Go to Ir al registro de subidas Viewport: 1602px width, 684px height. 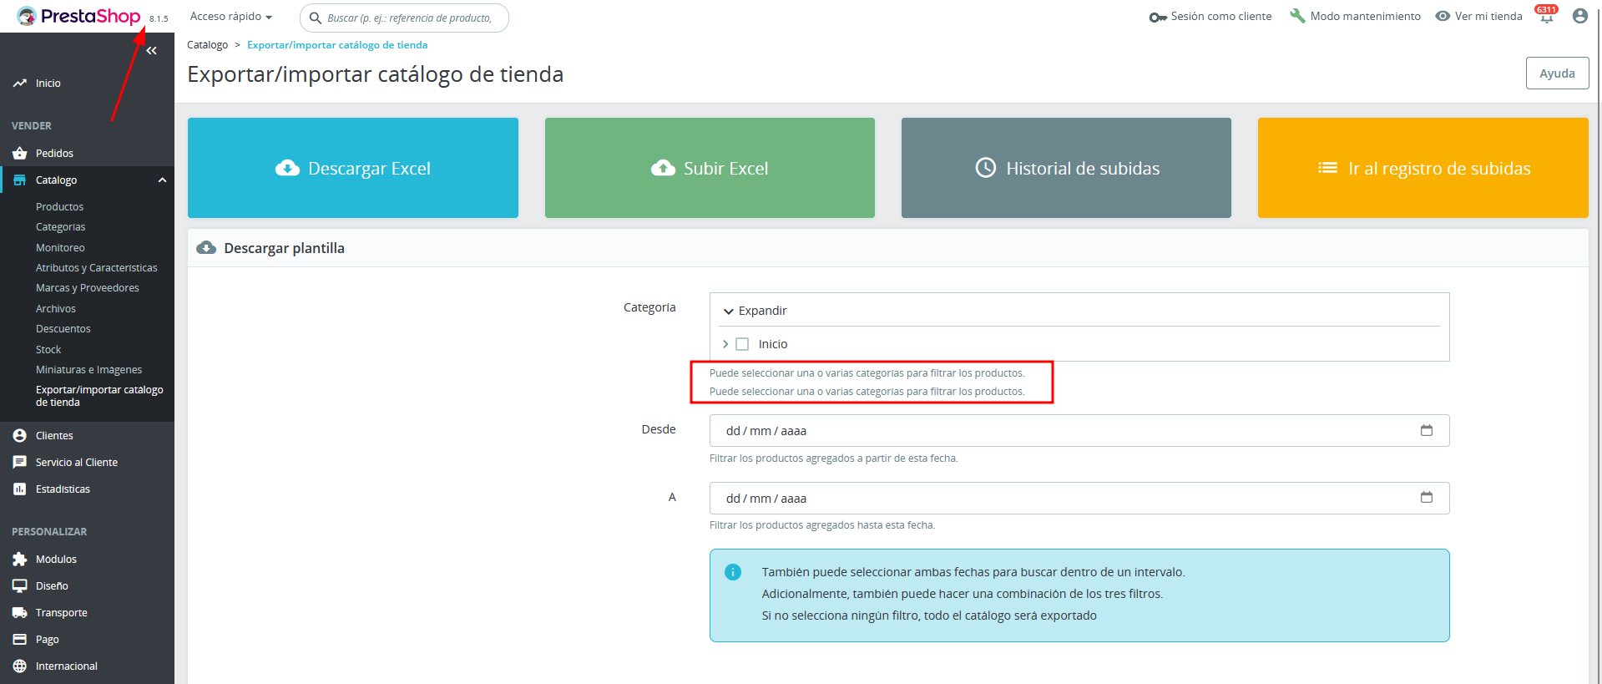(x=1423, y=168)
